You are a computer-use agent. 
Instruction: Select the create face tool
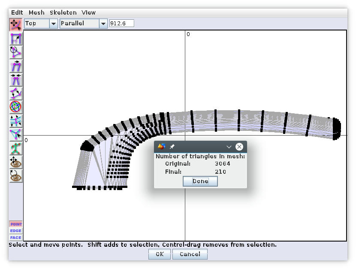click(x=16, y=134)
